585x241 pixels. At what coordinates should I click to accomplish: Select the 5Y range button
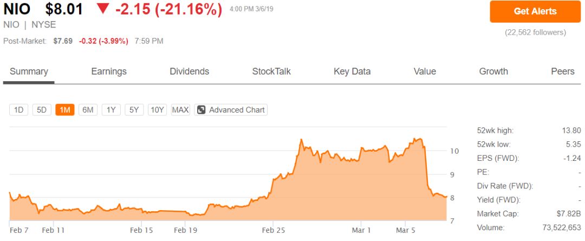pos(134,110)
